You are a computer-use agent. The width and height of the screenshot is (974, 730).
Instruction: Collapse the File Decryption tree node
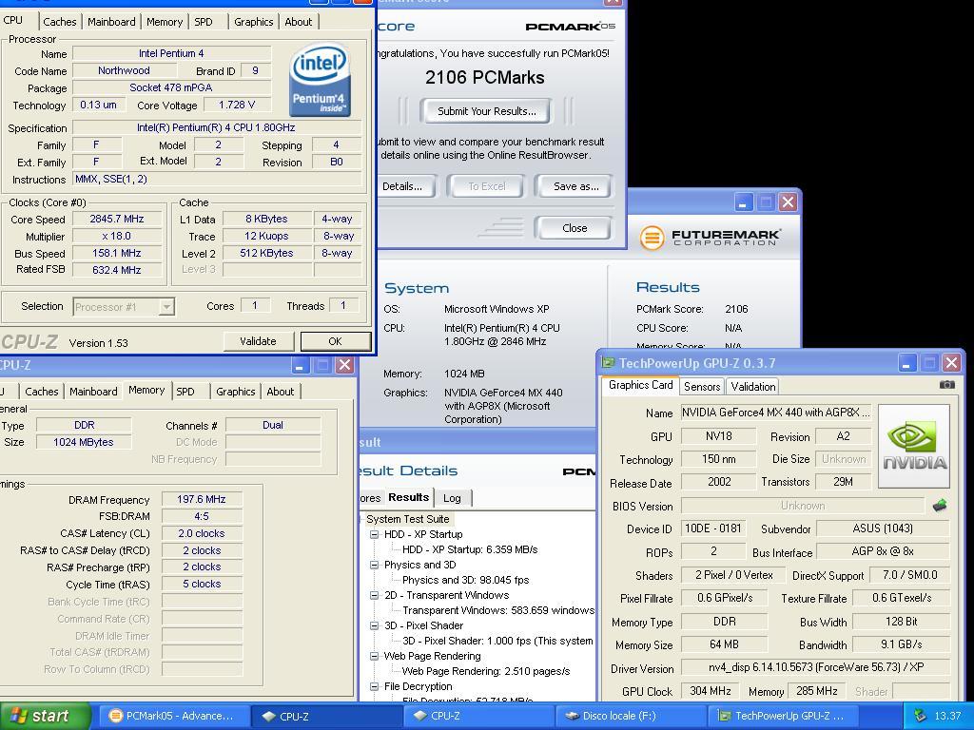(x=374, y=686)
